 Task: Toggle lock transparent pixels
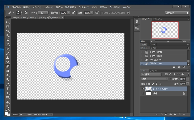coord(149,84)
